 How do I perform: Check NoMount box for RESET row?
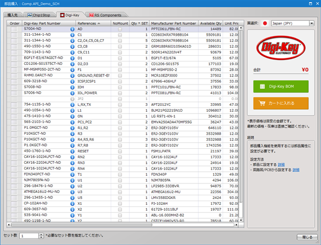coord(120,151)
